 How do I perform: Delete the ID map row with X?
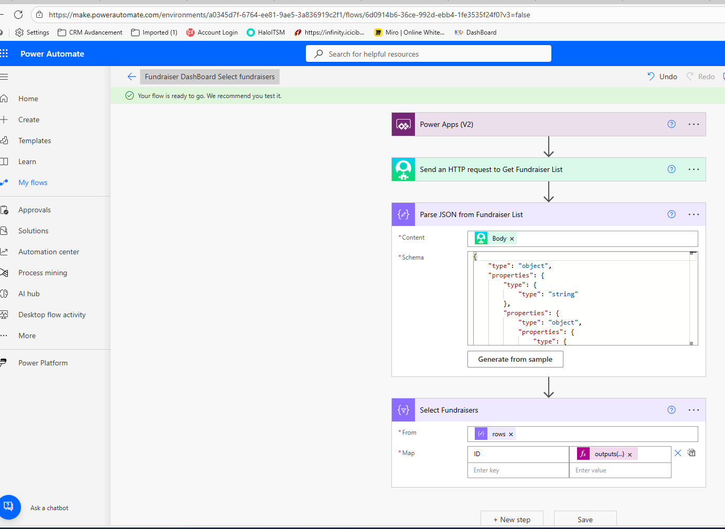click(x=678, y=453)
